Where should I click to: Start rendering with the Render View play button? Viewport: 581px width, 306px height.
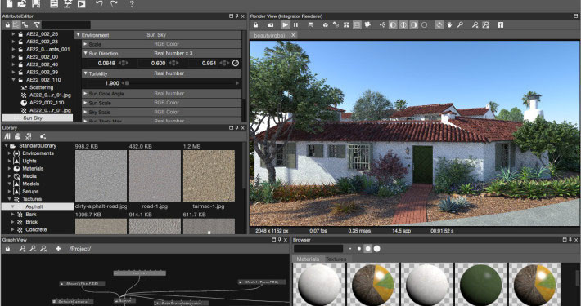point(285,25)
